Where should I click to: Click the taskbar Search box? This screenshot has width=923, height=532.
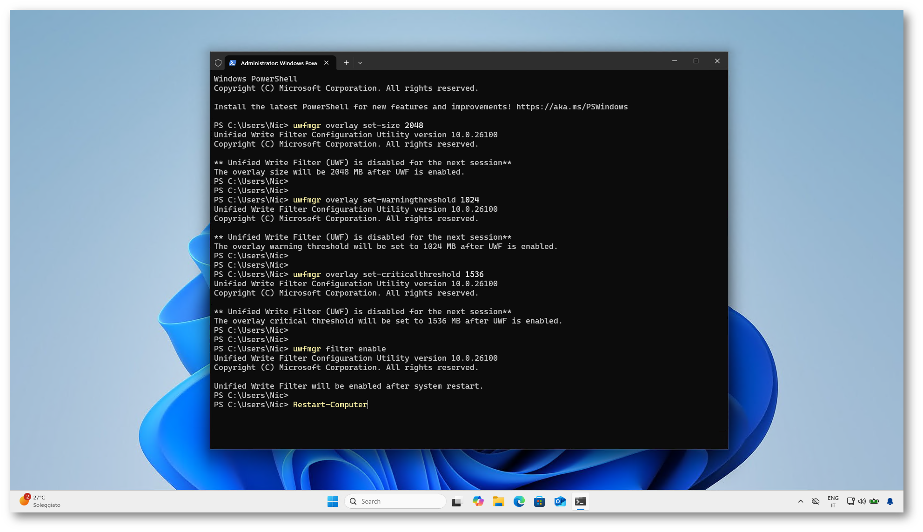[395, 501]
